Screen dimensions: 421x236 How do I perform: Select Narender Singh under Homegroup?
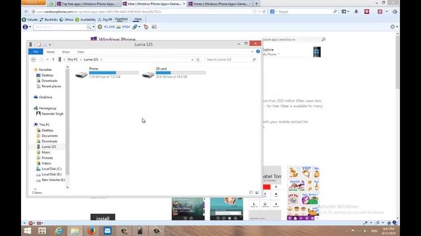point(52,113)
